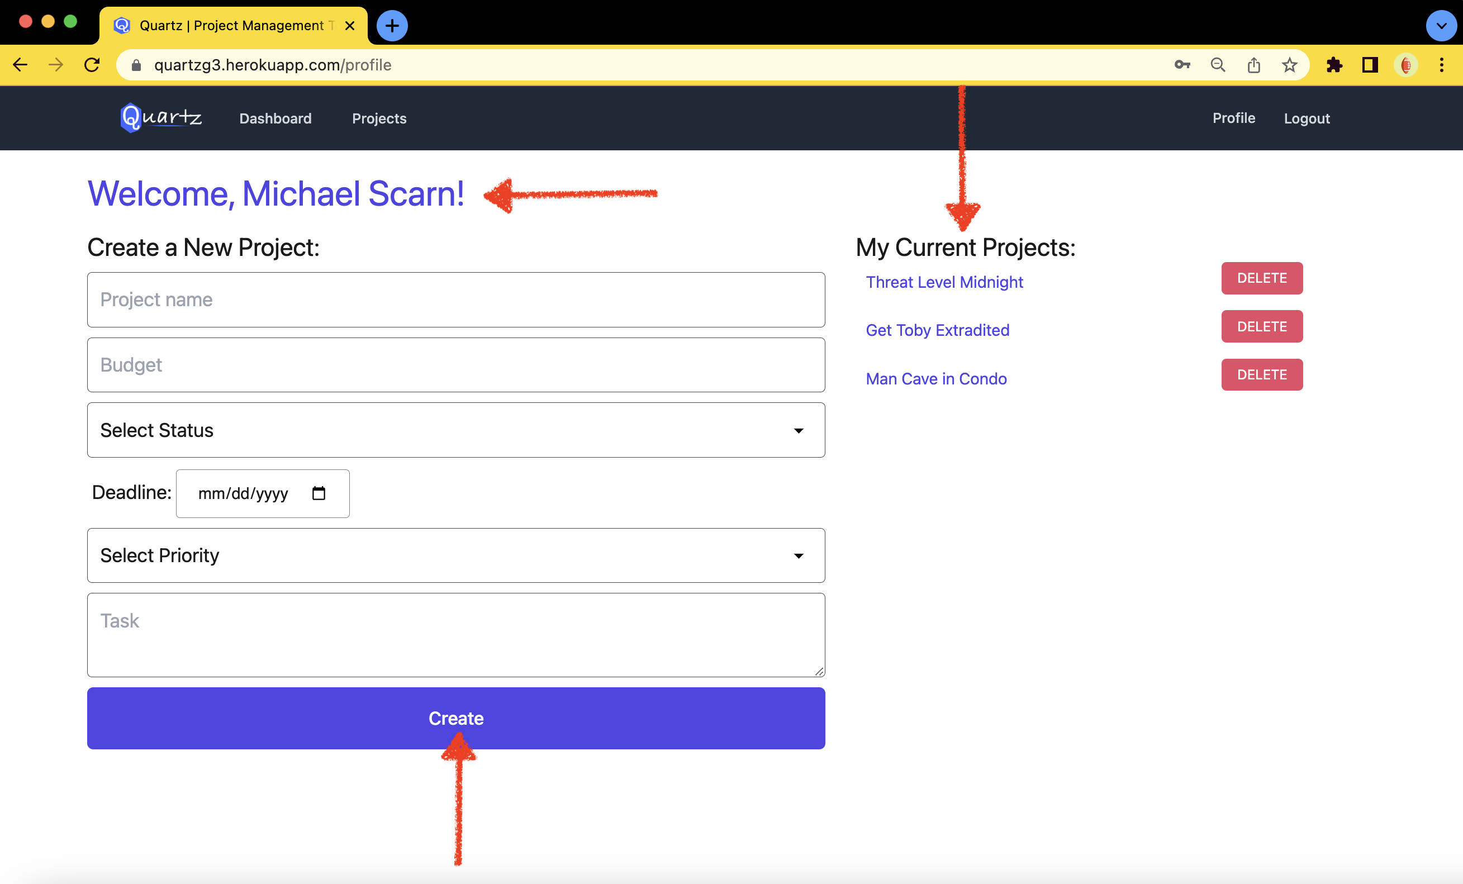Viewport: 1463px width, 884px height.
Task: Click the Deadline date picker field
Action: [x=262, y=492]
